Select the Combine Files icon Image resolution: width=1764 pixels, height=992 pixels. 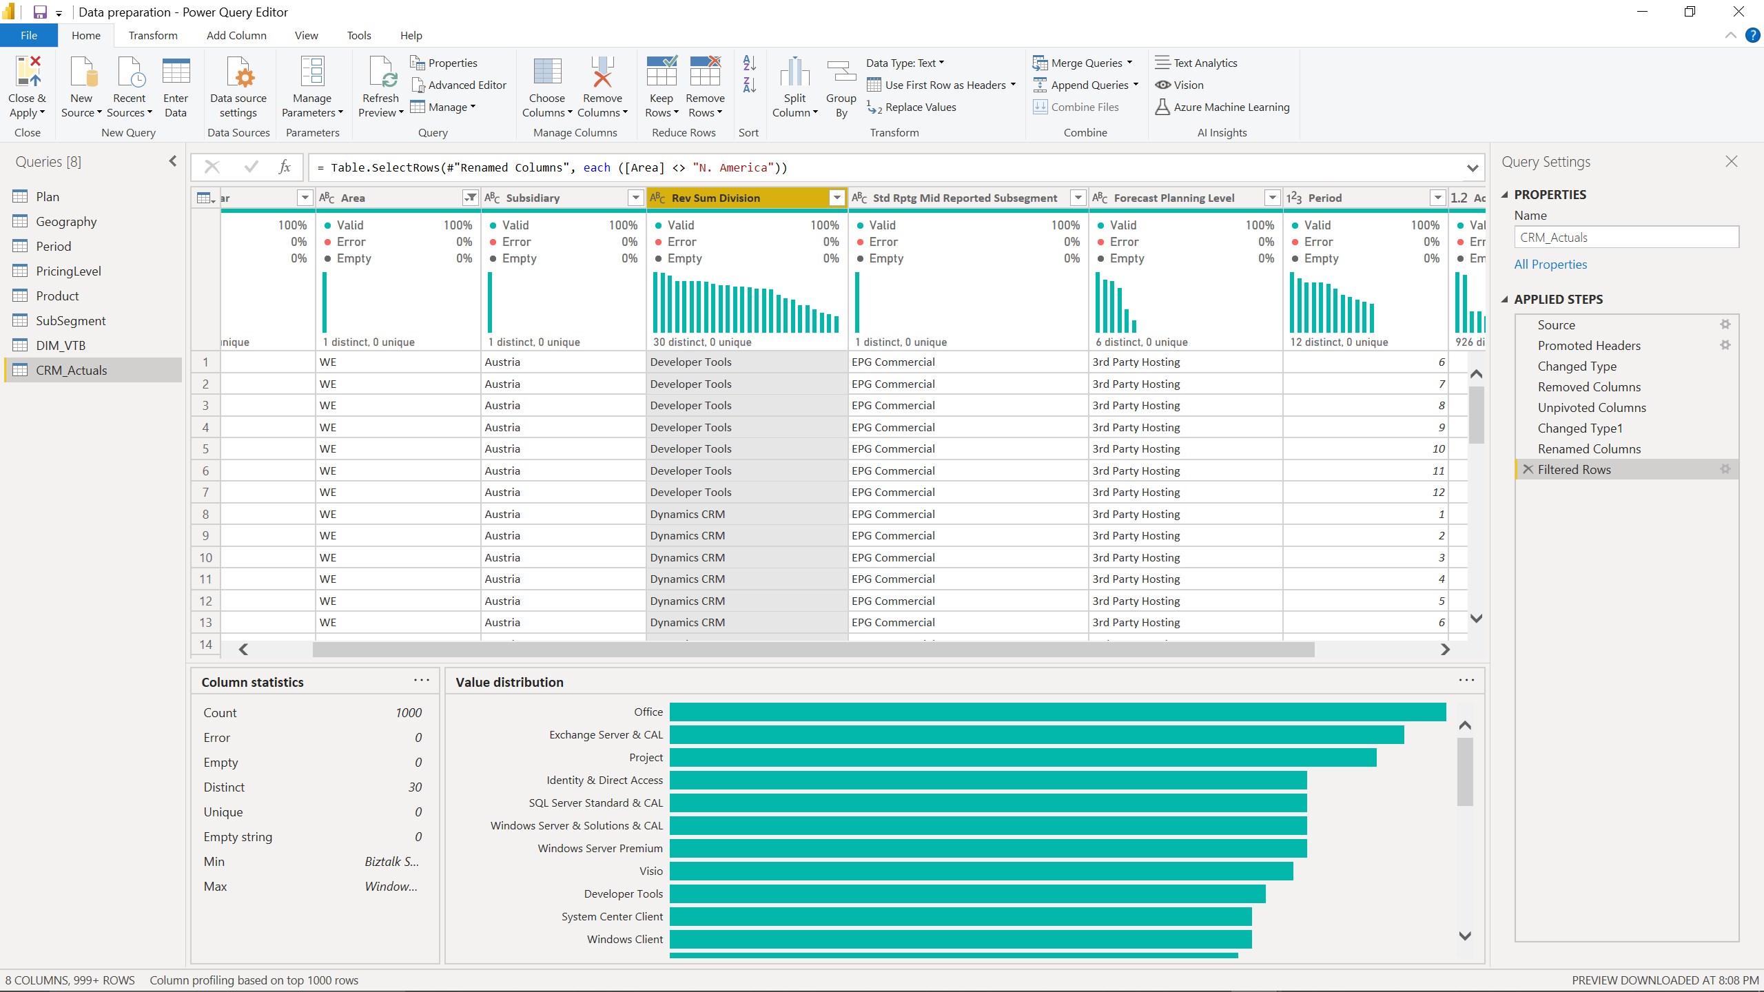(1039, 107)
